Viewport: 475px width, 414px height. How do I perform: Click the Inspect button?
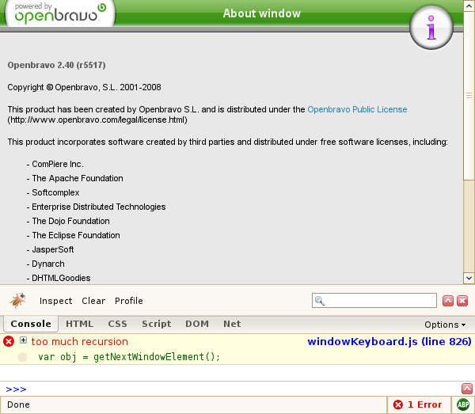(56, 301)
